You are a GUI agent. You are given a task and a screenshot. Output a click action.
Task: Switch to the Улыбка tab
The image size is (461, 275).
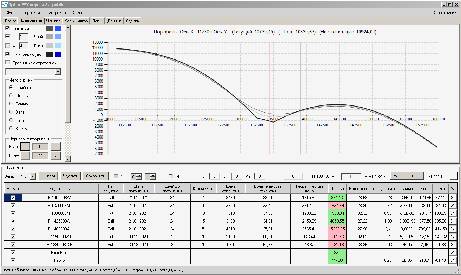point(54,21)
